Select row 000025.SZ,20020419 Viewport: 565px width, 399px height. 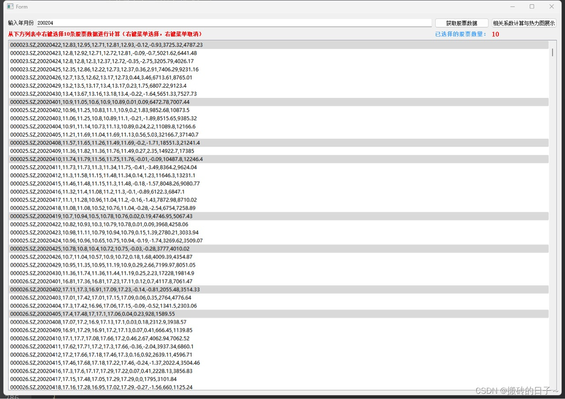279,216
